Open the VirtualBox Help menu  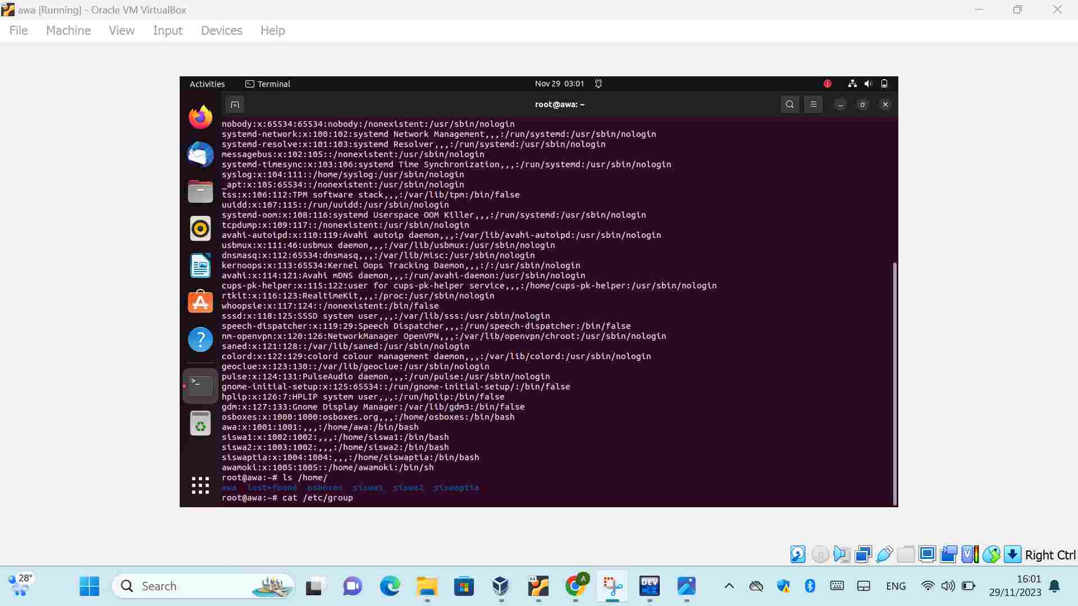[273, 30]
